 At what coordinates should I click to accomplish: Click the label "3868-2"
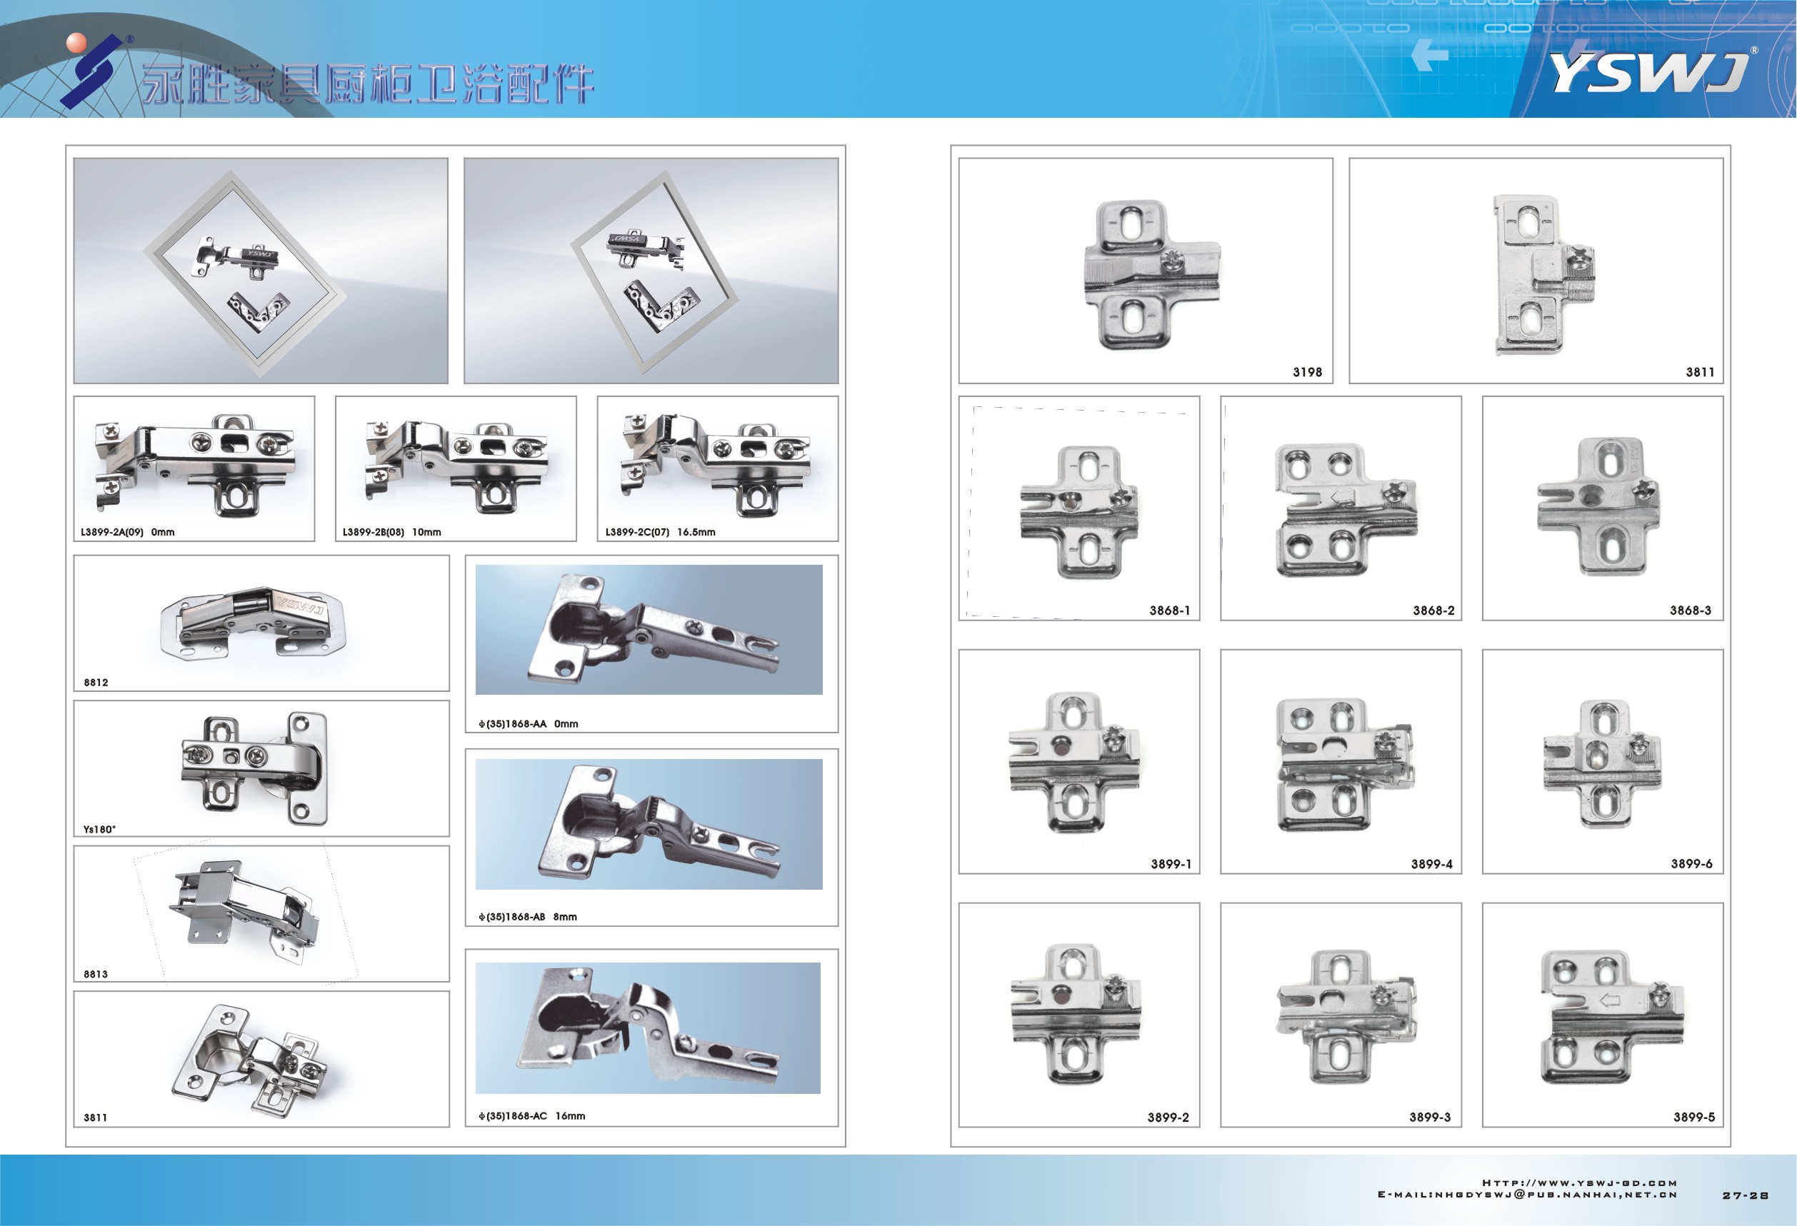(1433, 611)
